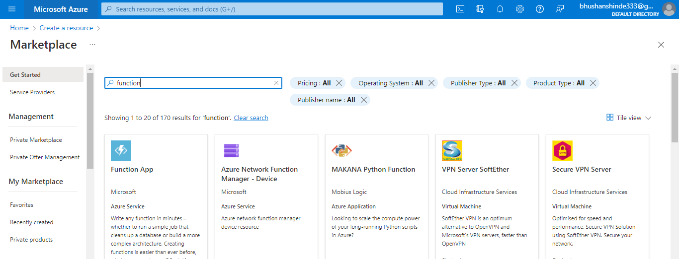
Task: Open the notifications bell
Action: coord(500,9)
